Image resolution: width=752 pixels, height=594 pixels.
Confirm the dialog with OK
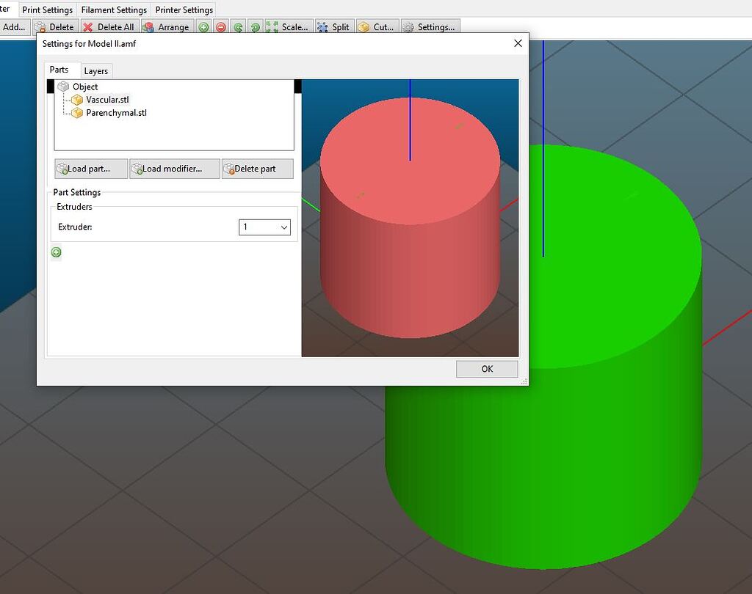pos(486,369)
